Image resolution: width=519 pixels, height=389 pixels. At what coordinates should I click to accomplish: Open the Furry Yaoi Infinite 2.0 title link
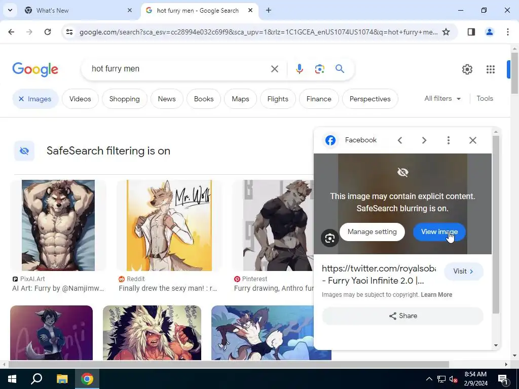click(379, 275)
